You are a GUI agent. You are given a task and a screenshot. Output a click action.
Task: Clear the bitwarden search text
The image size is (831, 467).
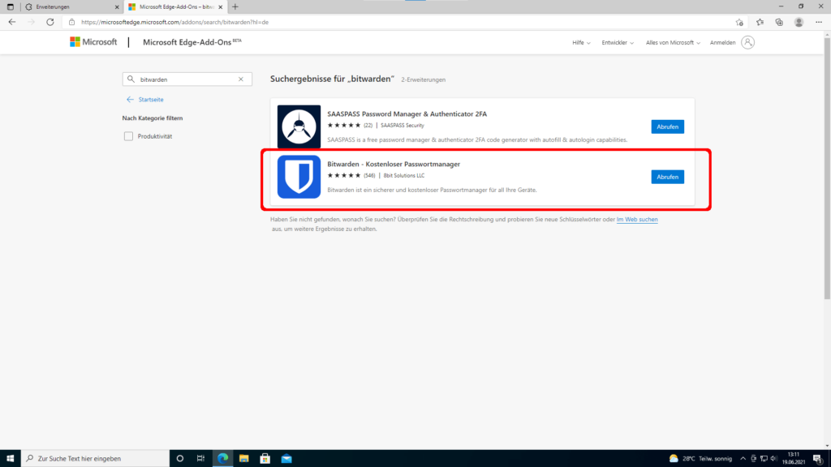(240, 79)
